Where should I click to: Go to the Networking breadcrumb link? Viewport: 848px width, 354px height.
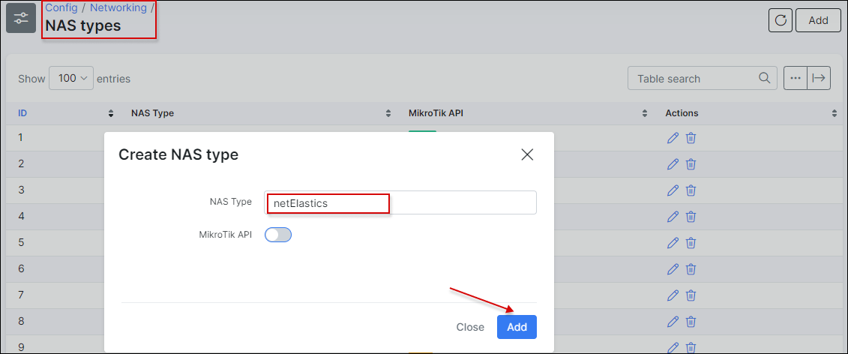[118, 7]
